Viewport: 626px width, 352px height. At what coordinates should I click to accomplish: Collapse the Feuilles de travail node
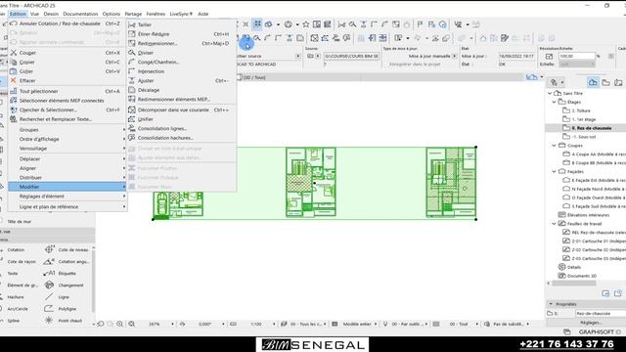555,224
